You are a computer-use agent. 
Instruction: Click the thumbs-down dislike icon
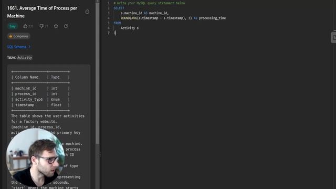click(x=41, y=26)
